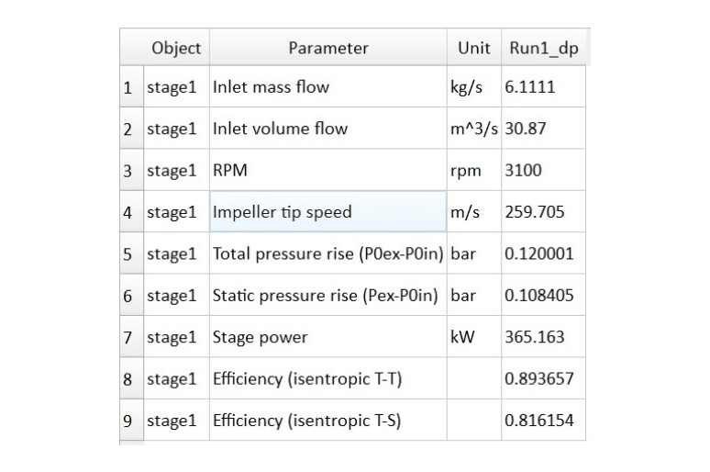Click the Impeller tip speed cell
Screen dimensions: 710x472
pos(328,212)
